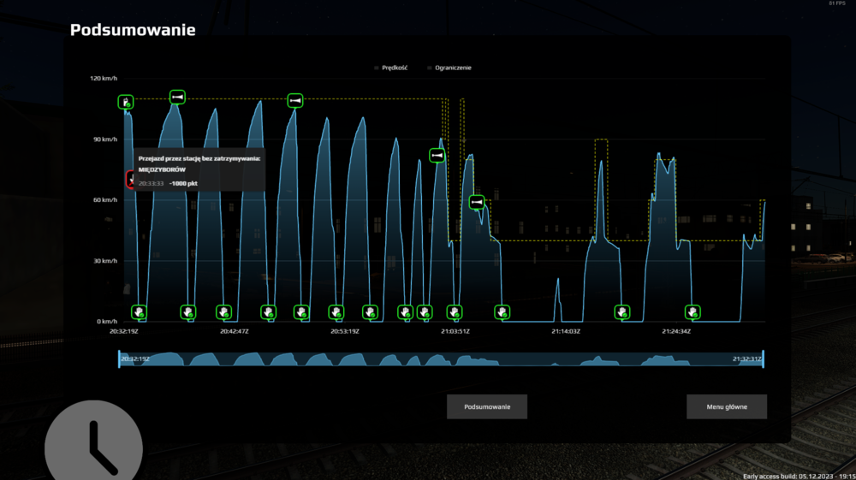
Task: Click the right handle of the time range slider
Action: [763, 359]
